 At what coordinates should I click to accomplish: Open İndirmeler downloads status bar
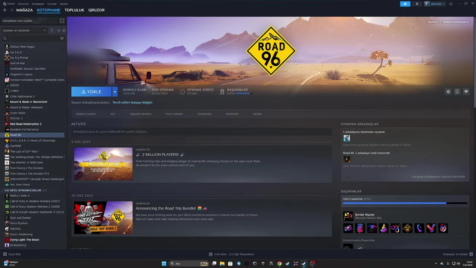tap(231, 254)
